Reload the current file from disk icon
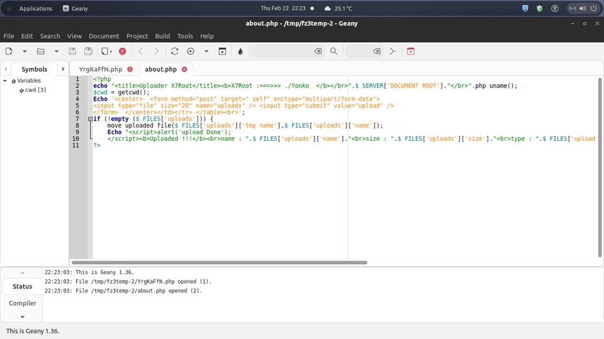Viewport: 604px width, 339px height. click(106, 51)
